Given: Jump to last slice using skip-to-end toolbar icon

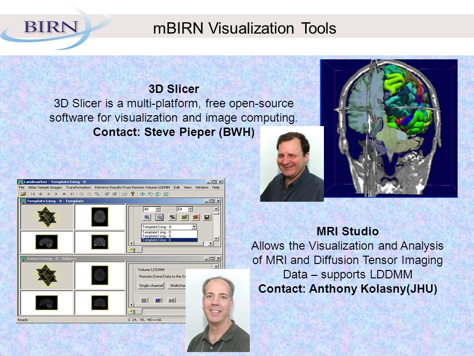Looking at the screenshot, I should point(72,194).
